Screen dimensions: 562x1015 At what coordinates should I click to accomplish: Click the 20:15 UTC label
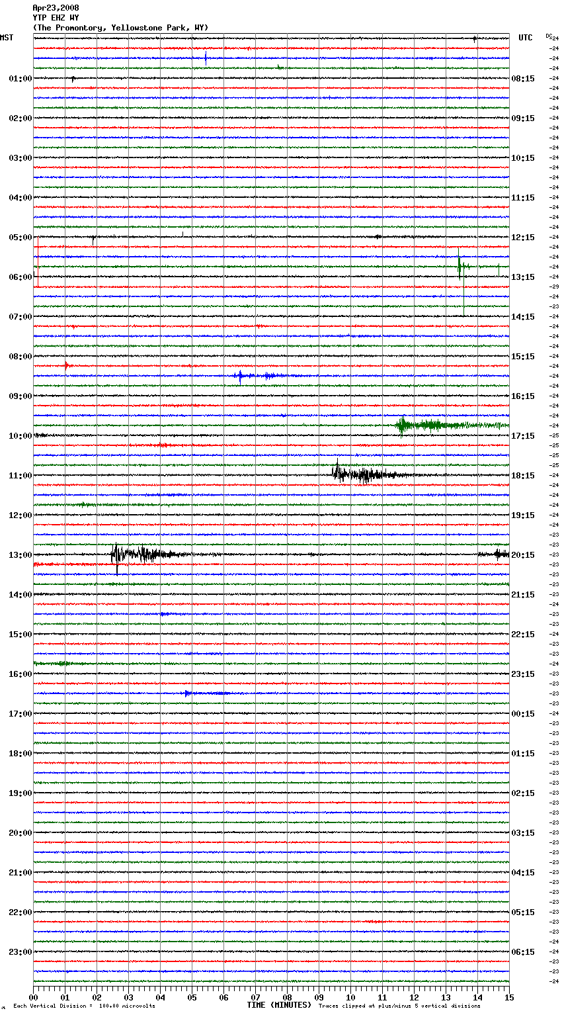tap(523, 555)
